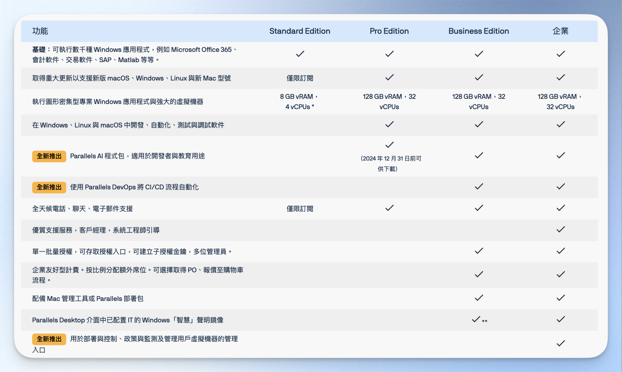This screenshot has height=372, width=622.
Task: Click the 僅限訂閱 link in 重大更新 row
Action: [299, 78]
